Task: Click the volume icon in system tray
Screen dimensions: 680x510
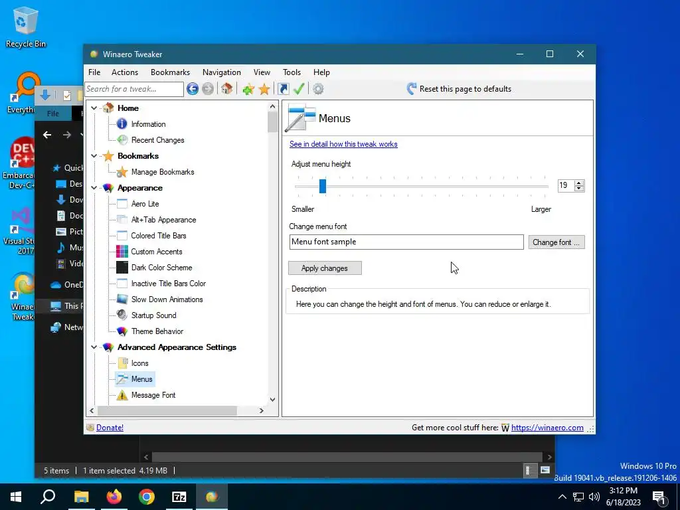Action: (x=594, y=497)
